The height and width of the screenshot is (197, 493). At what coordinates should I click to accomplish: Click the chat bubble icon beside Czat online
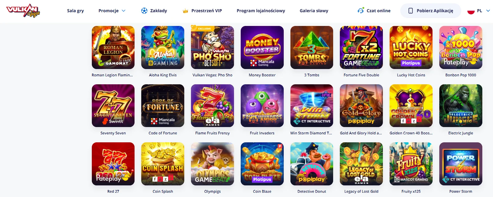tap(361, 10)
